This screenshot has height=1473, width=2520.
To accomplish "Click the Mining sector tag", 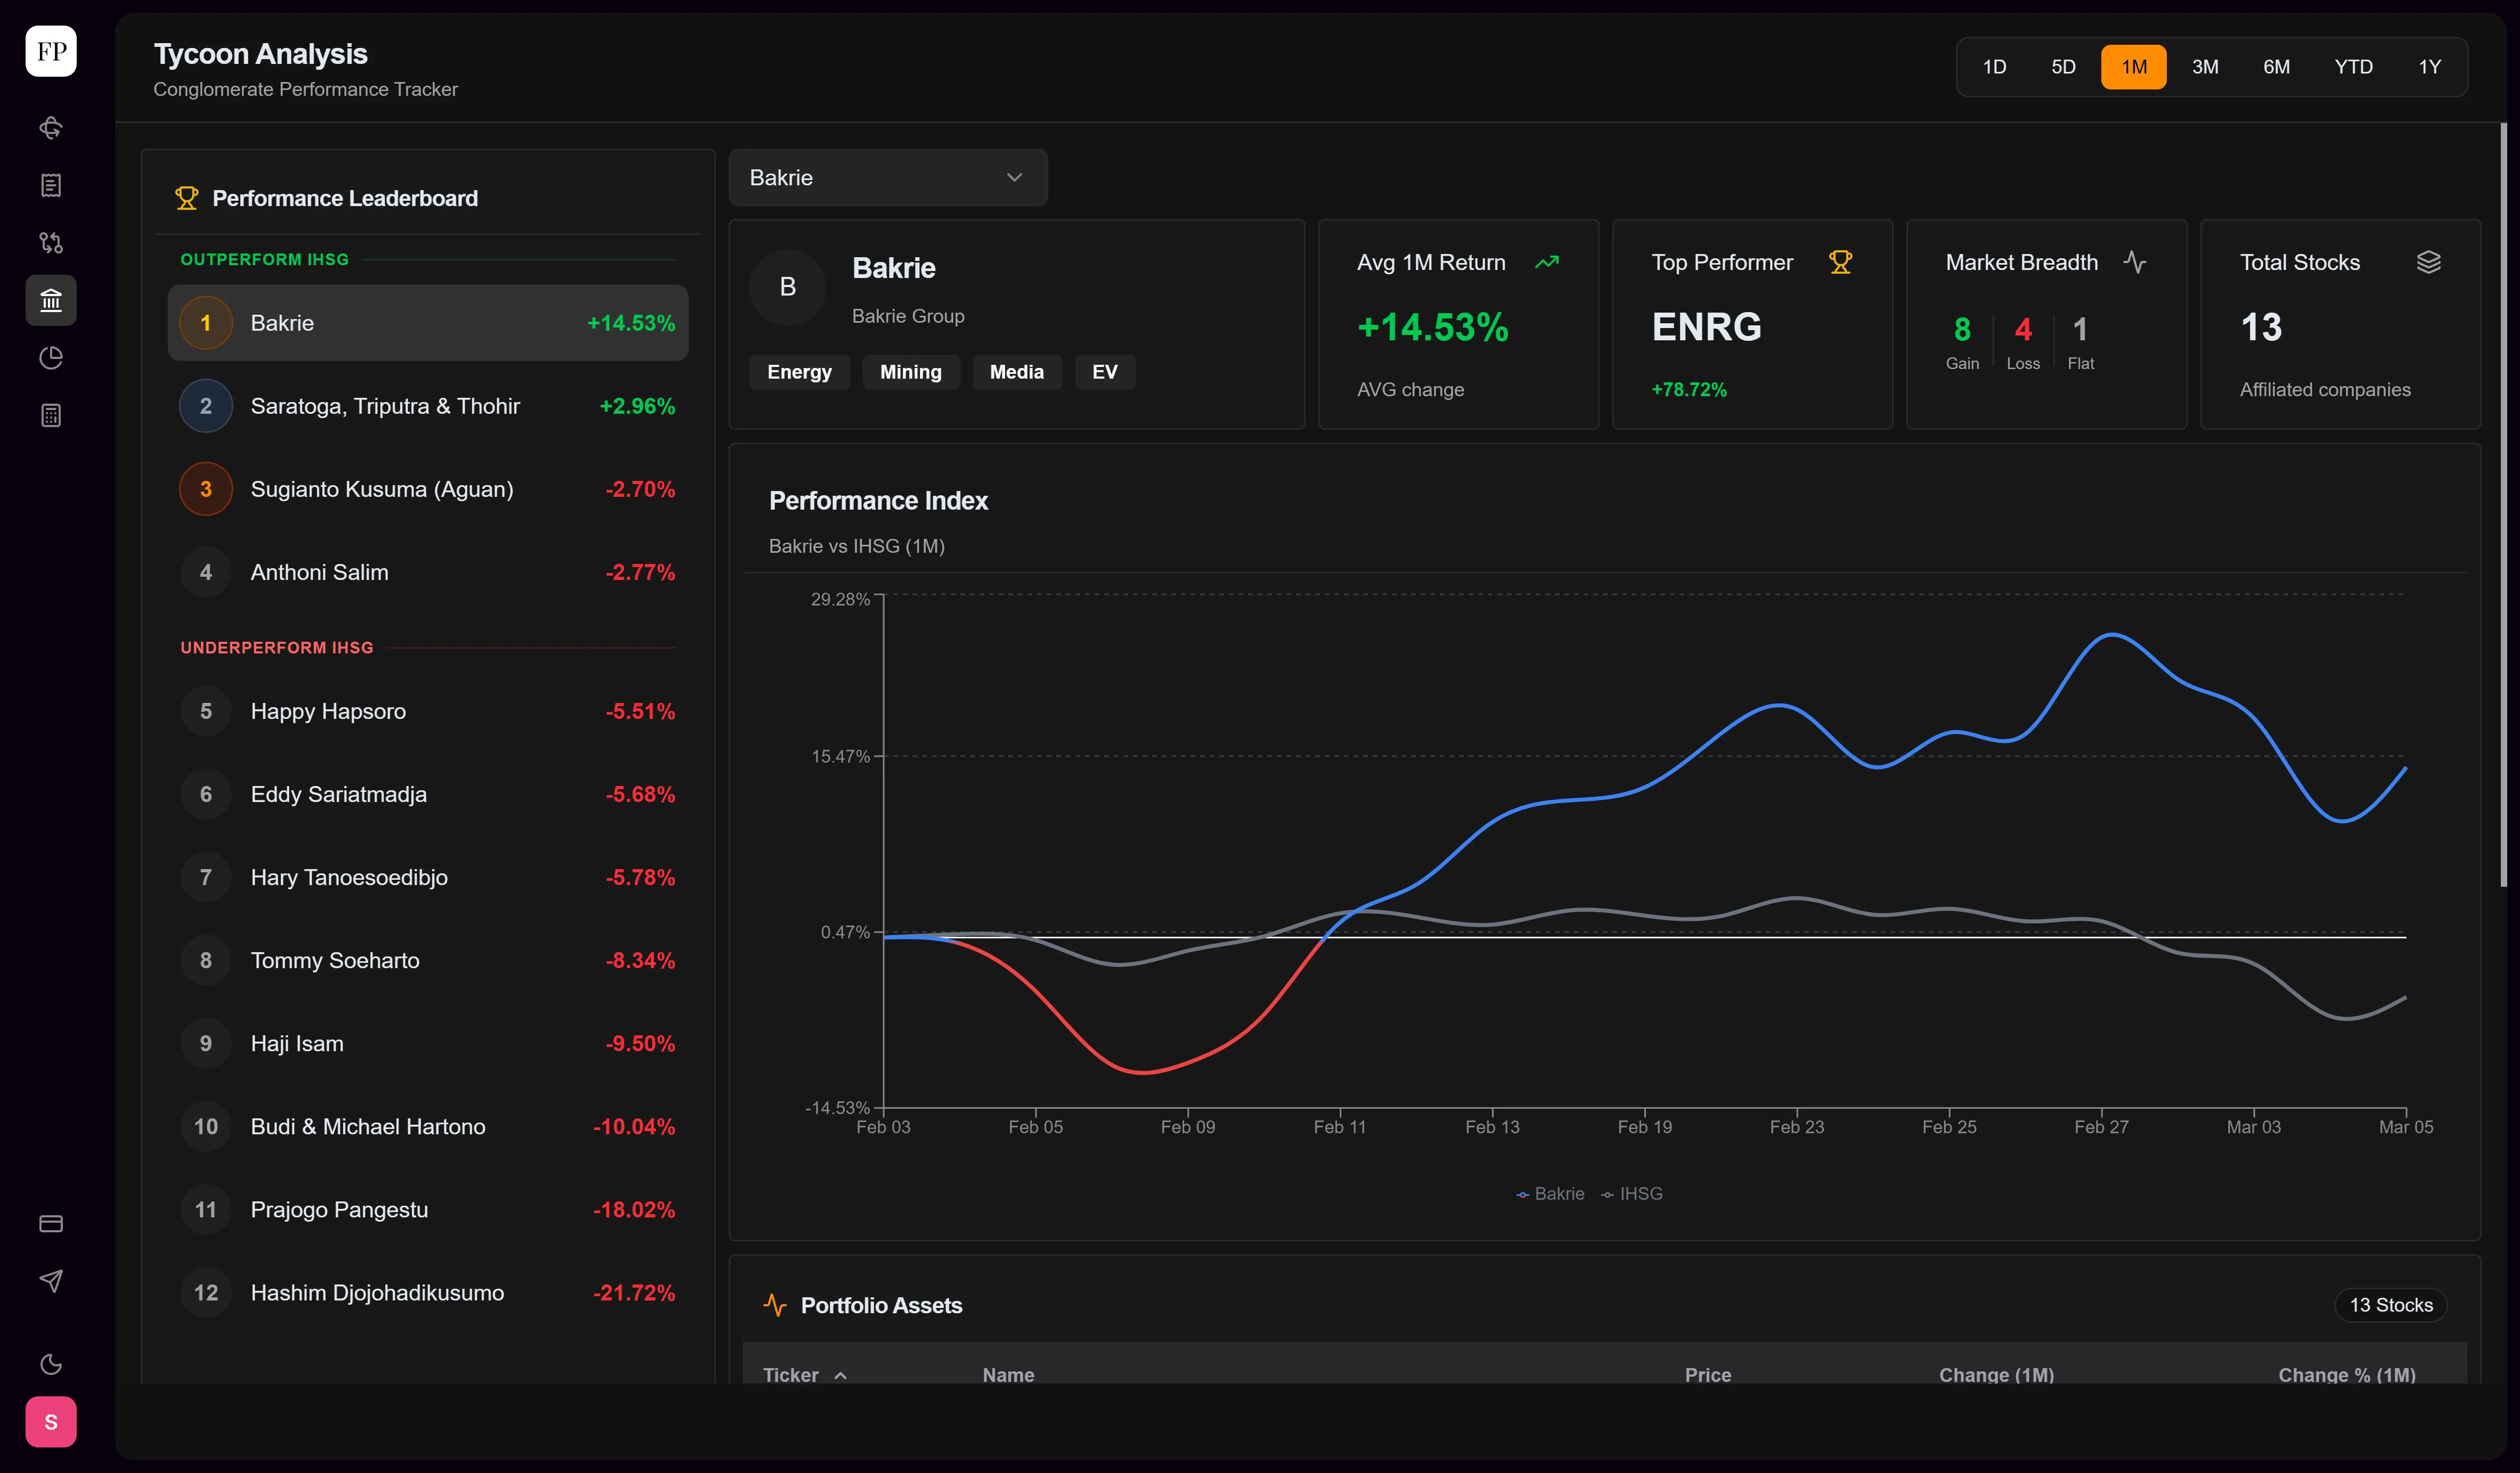I will (x=910, y=372).
